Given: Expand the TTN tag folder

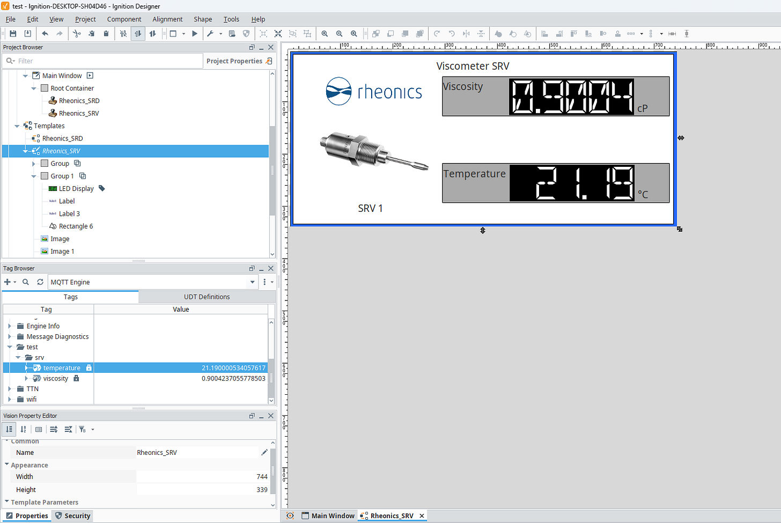Looking at the screenshot, I should [x=10, y=389].
